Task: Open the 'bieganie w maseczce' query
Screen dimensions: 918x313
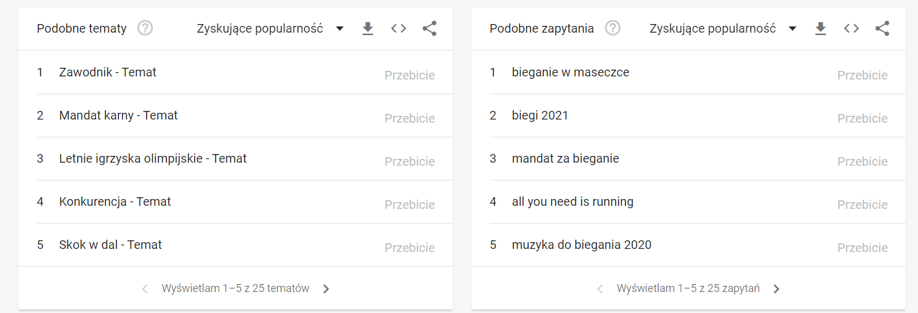Action: (x=571, y=72)
